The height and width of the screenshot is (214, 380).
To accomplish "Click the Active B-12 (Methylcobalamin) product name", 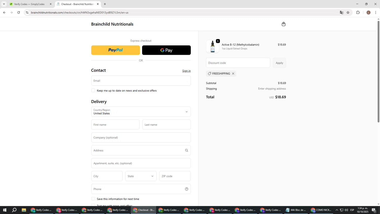I will [240, 45].
